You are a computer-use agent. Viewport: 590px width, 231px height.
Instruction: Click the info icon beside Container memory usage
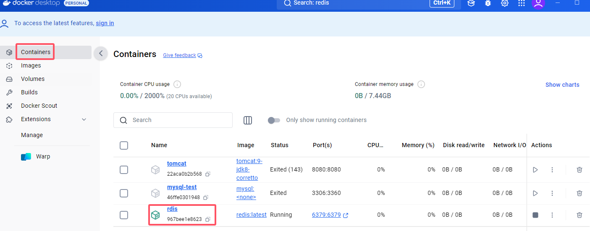tap(421, 84)
